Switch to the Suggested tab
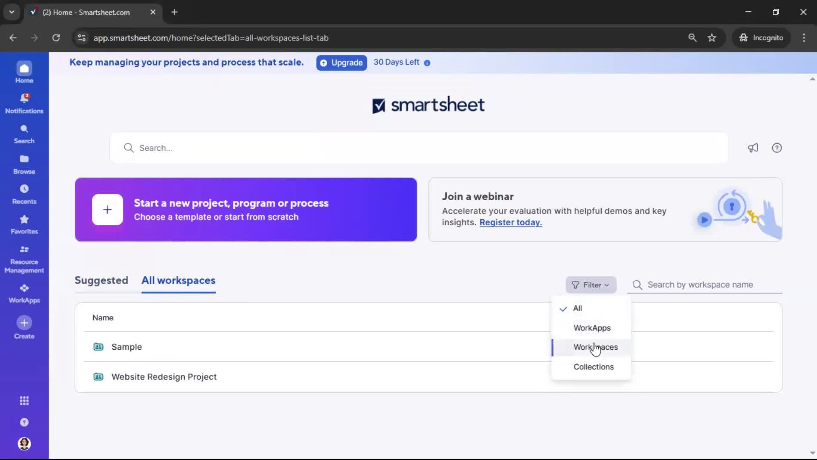 coord(101,280)
